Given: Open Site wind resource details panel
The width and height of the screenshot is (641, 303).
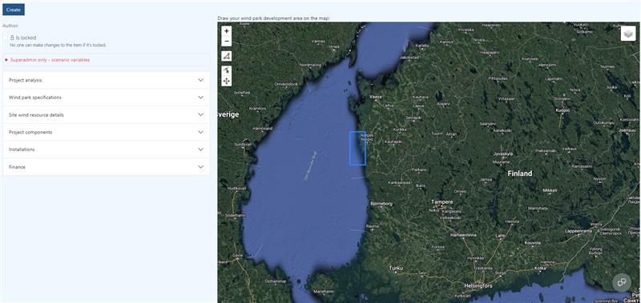Looking at the screenshot, I should (x=107, y=115).
